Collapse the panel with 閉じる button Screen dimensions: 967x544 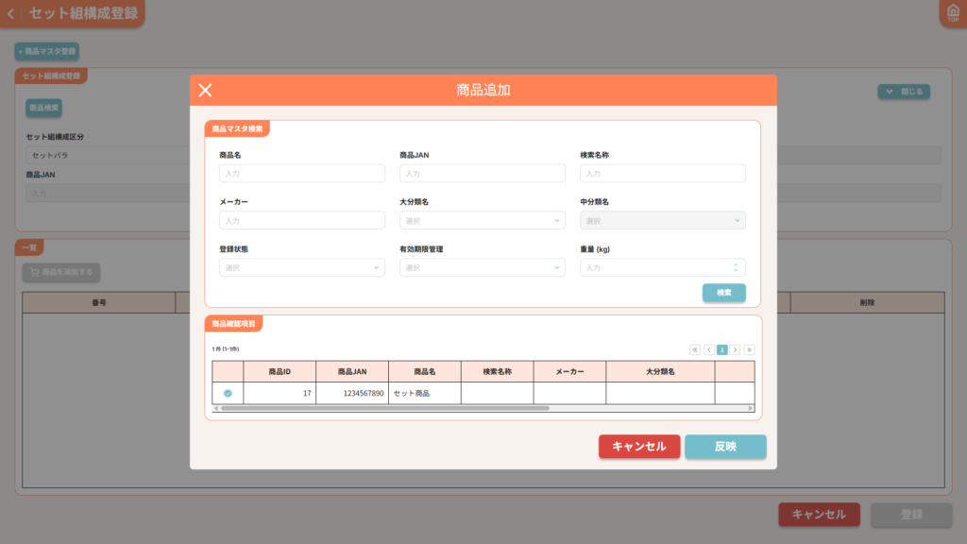tap(904, 92)
